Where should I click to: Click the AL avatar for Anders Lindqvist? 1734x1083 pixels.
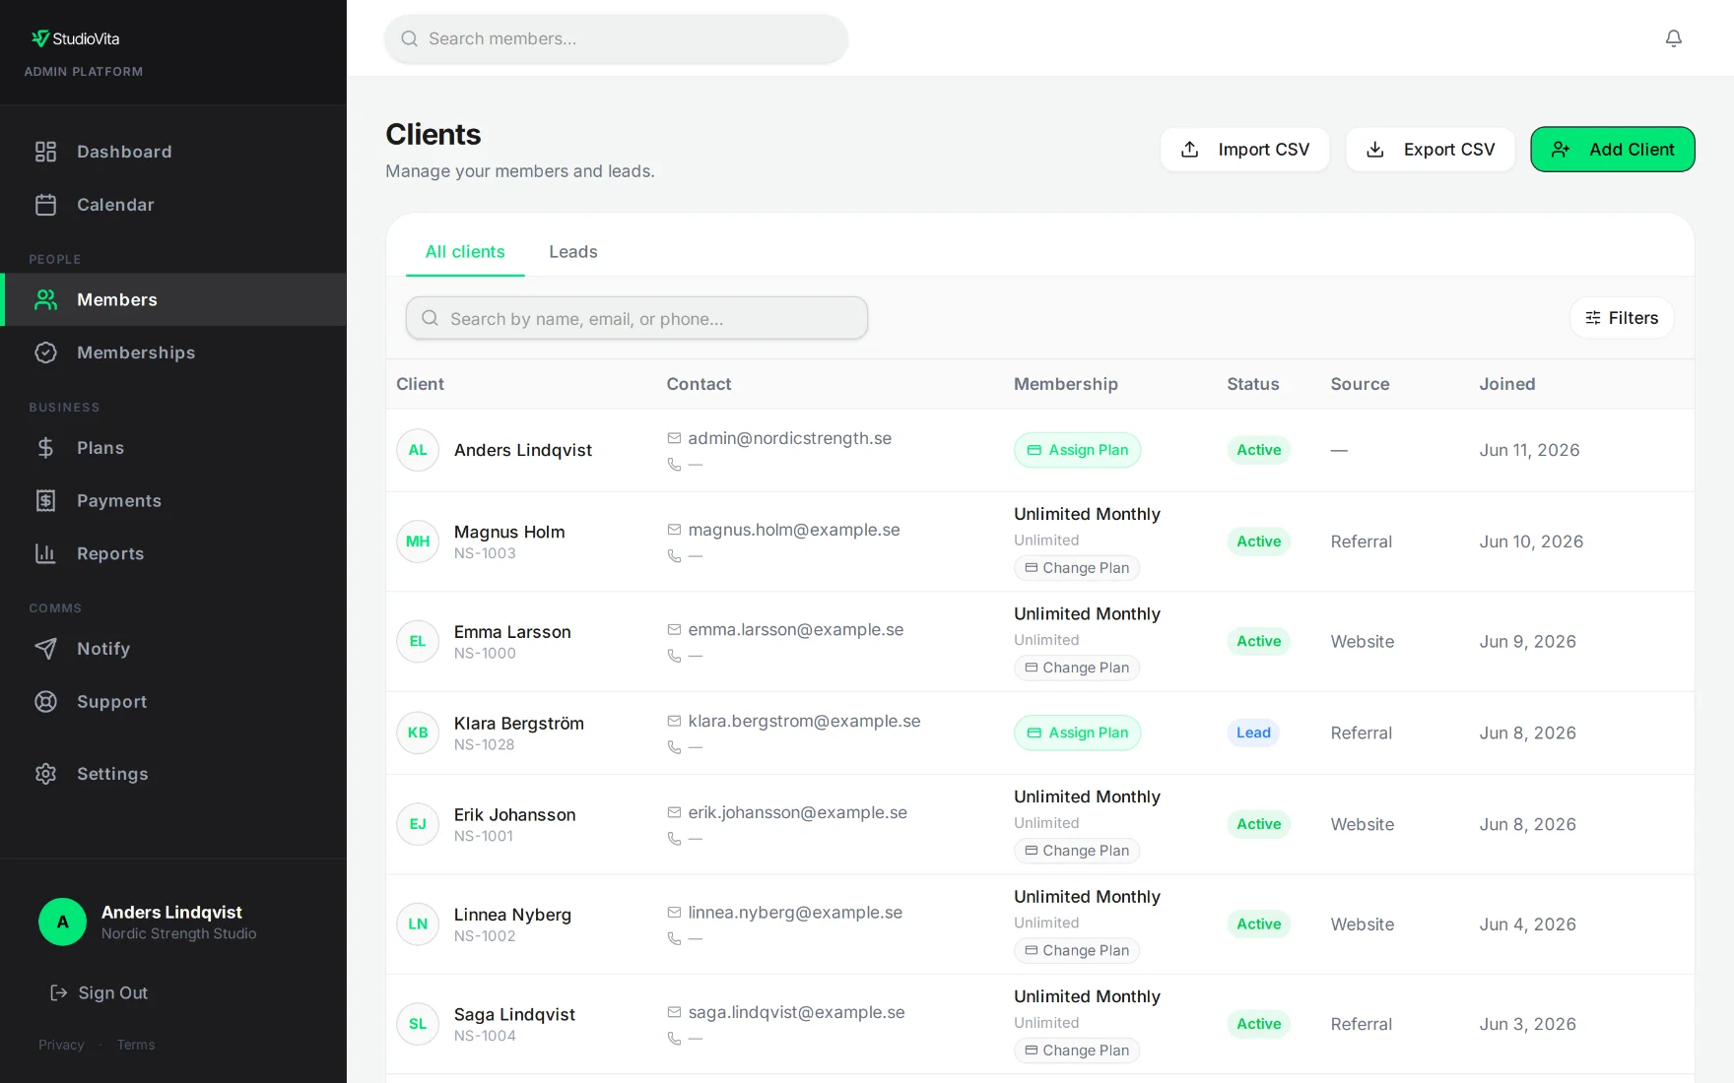pos(418,450)
